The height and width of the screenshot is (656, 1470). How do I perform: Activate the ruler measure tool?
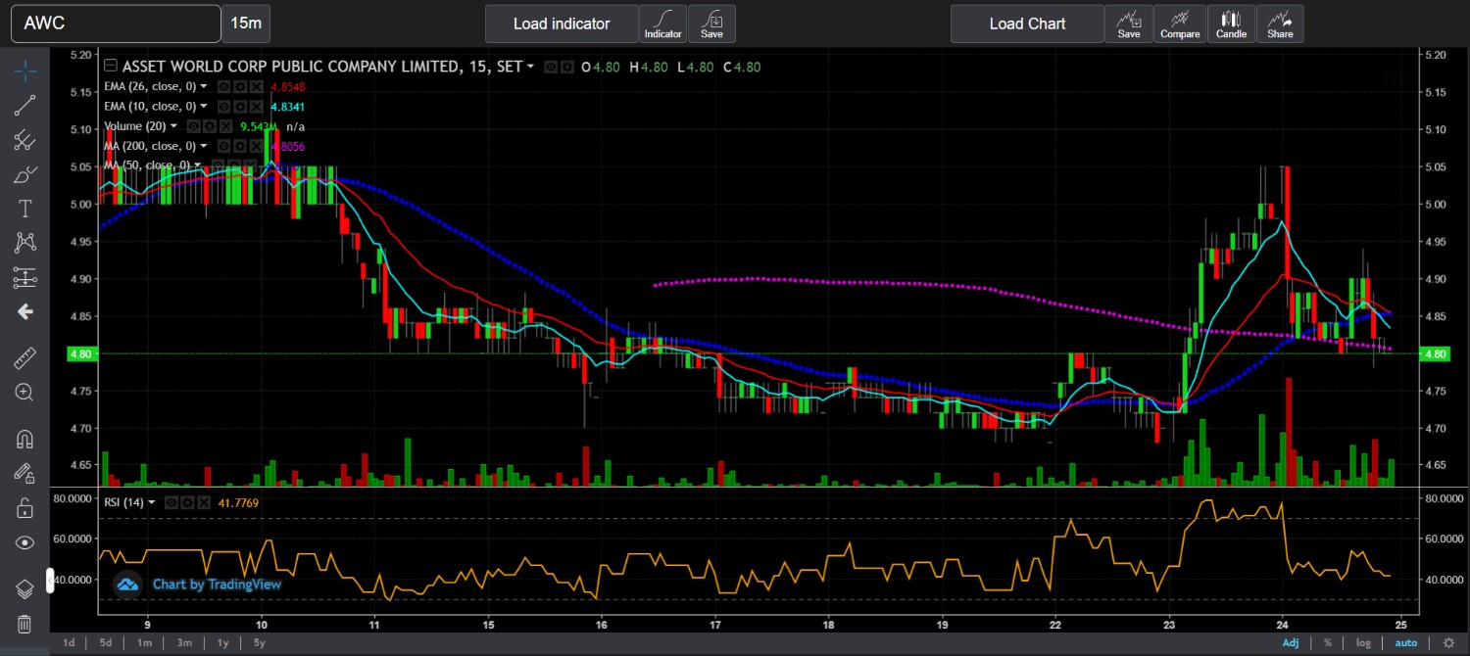(25, 357)
